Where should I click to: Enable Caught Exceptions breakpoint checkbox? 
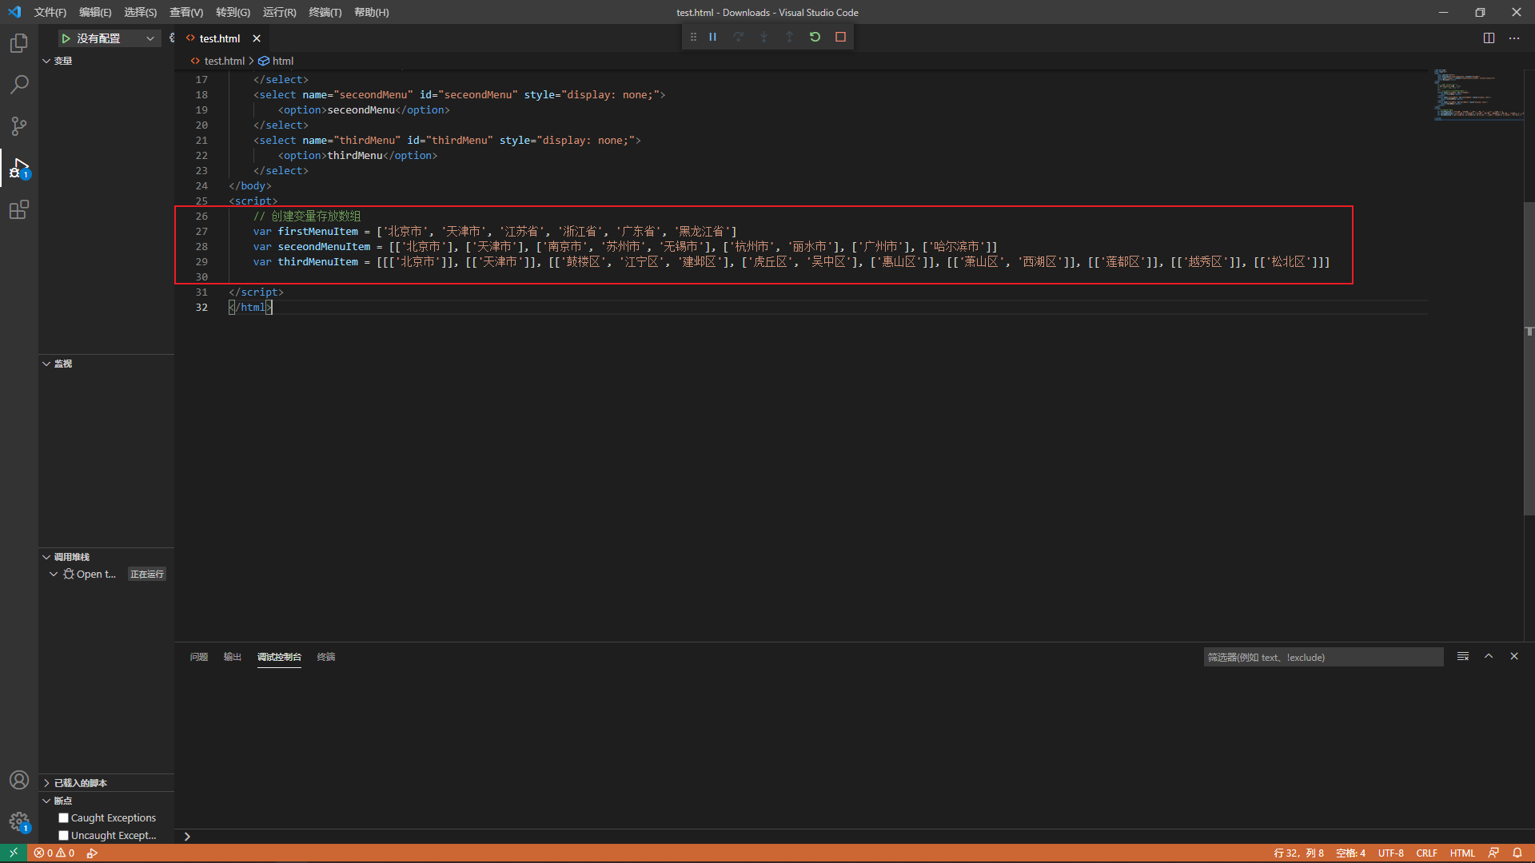click(64, 817)
